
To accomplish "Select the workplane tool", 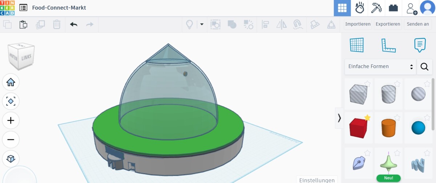I will click(357, 45).
